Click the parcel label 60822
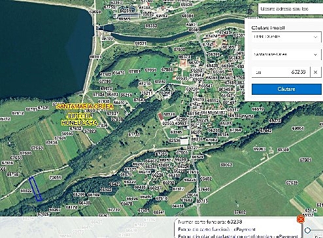This screenshot has height=238, width=323. coord(26,191)
